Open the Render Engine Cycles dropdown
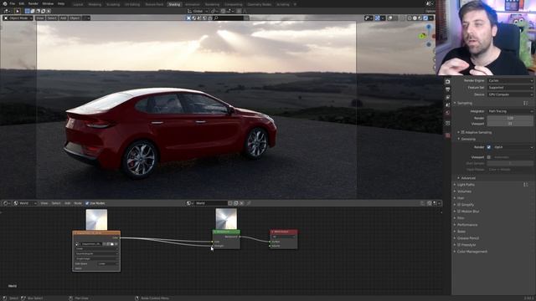Viewport: 536px width, 301px height. pyautogui.click(x=510, y=80)
